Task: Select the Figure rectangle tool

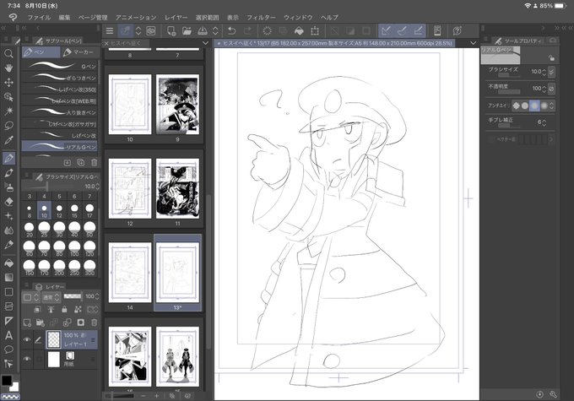Action: [x=8, y=292]
